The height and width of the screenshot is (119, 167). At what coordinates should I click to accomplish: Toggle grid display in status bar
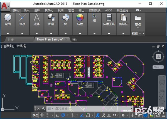42,115
